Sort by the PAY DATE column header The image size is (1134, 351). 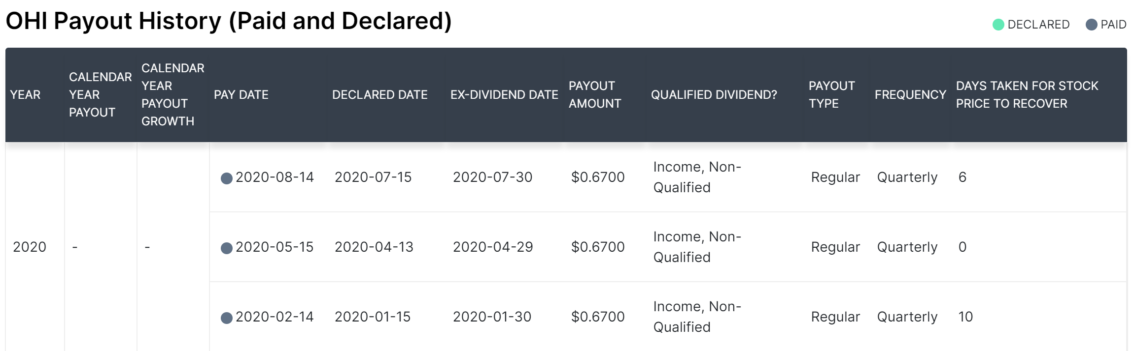point(241,94)
